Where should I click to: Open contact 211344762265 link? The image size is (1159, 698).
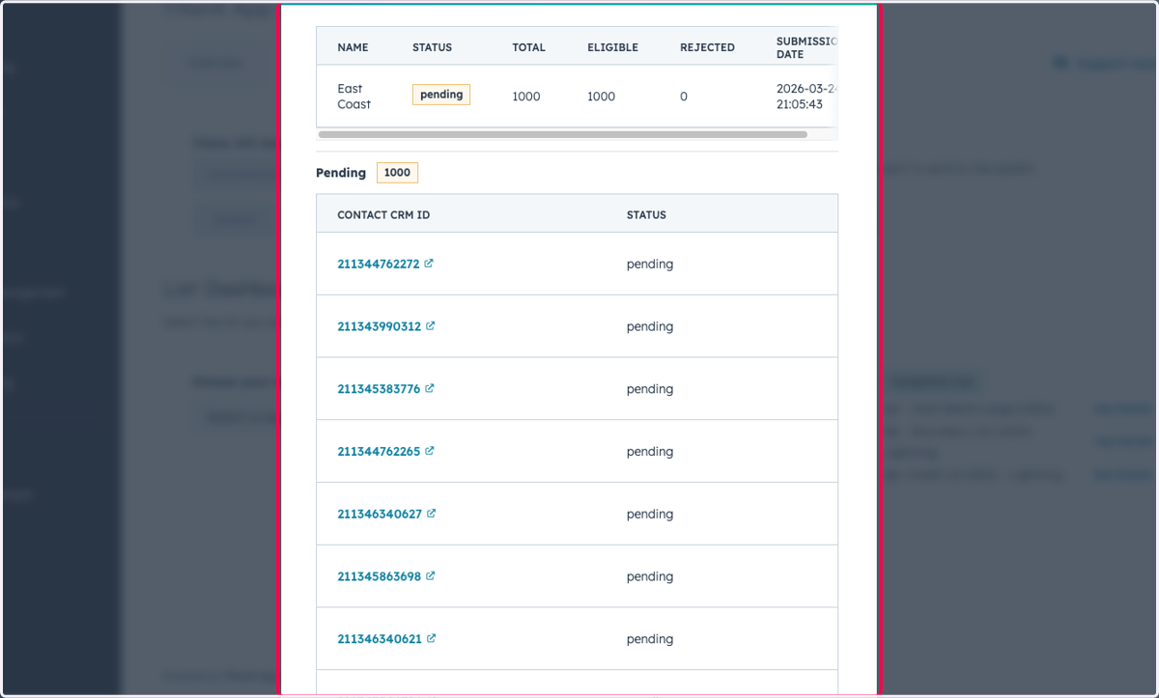point(379,451)
